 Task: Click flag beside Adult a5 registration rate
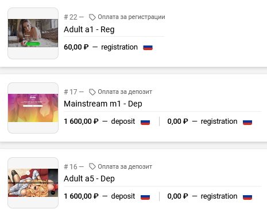(x=247, y=197)
